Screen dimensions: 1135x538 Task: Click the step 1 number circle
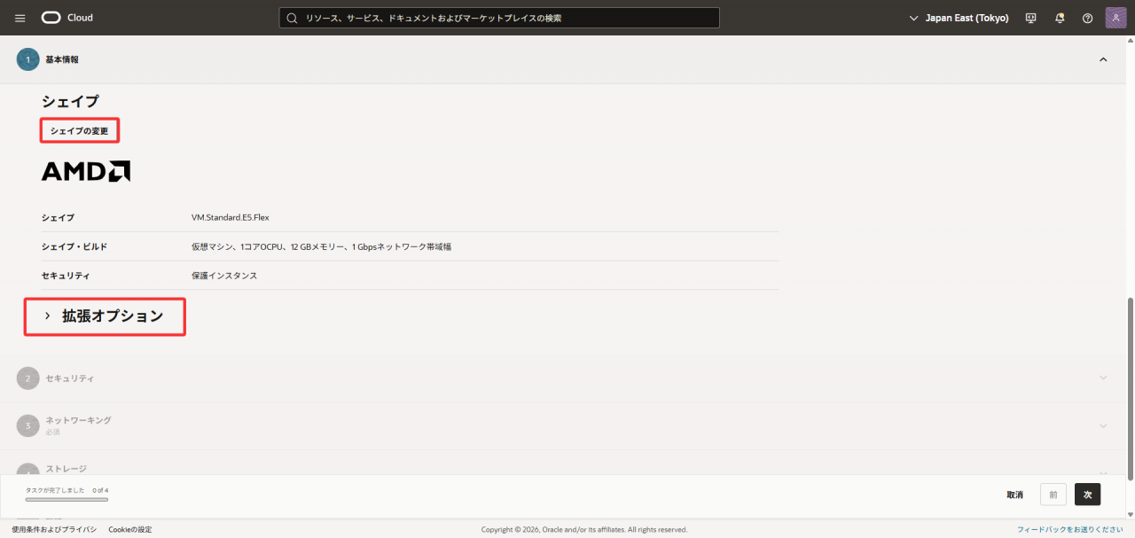[x=27, y=59]
